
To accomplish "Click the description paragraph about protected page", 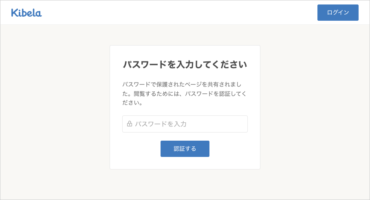I will (185, 93).
